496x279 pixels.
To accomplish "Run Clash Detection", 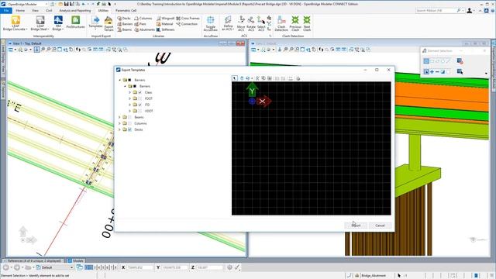I will tap(281, 23).
